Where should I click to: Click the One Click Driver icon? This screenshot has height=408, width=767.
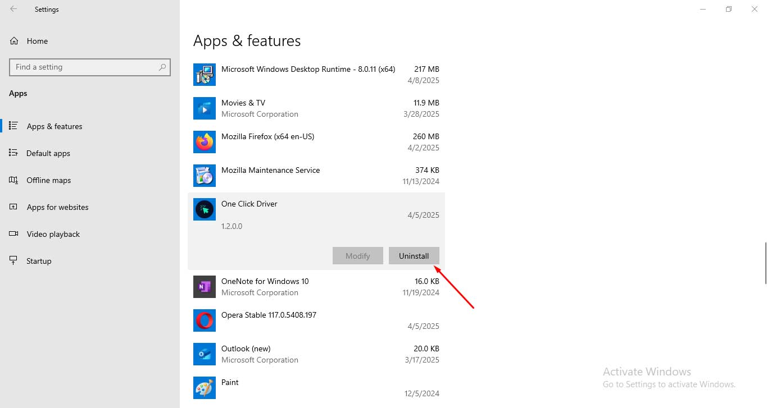tap(205, 209)
